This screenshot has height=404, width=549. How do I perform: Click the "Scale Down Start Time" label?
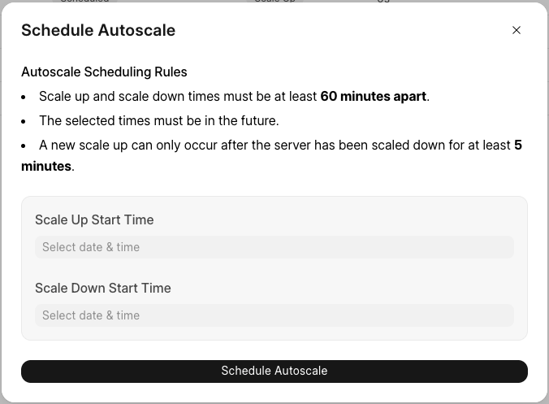pos(103,288)
